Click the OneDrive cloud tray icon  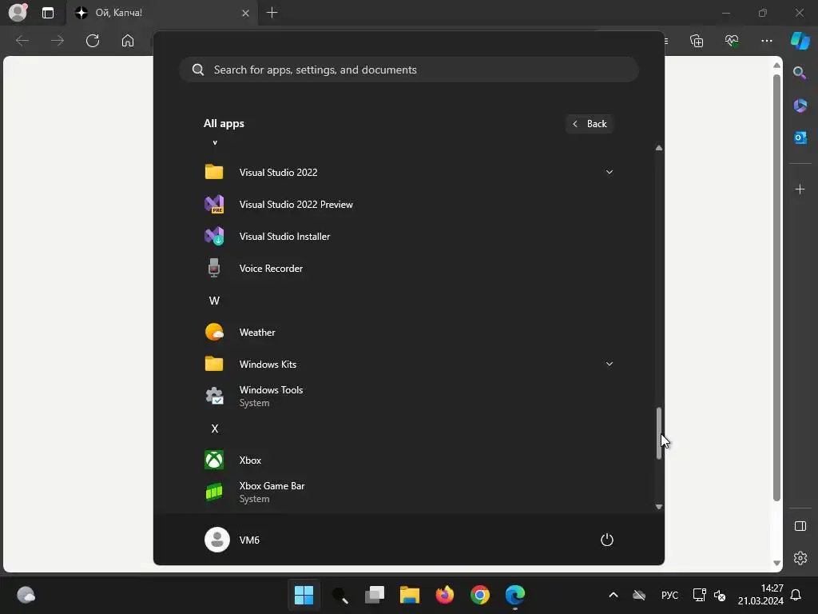(x=639, y=595)
